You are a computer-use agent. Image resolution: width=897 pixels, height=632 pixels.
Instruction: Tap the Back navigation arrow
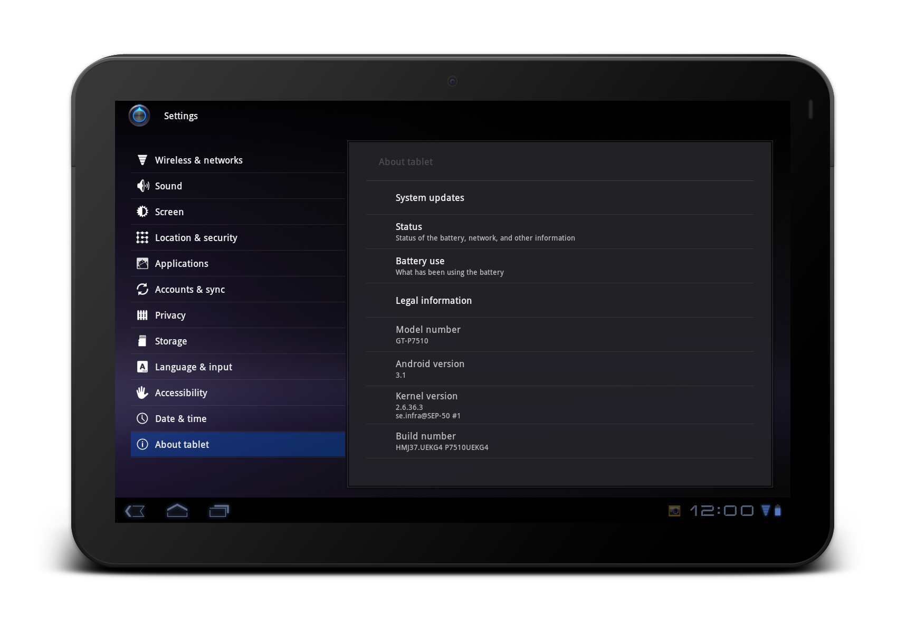click(135, 510)
